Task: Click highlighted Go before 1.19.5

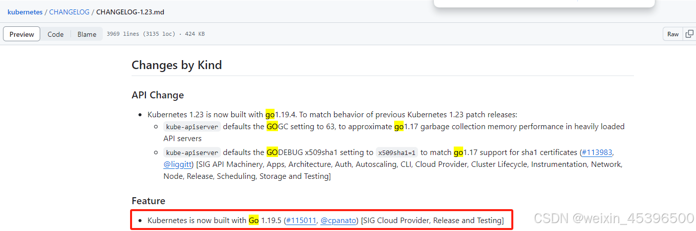Action: tap(254, 220)
